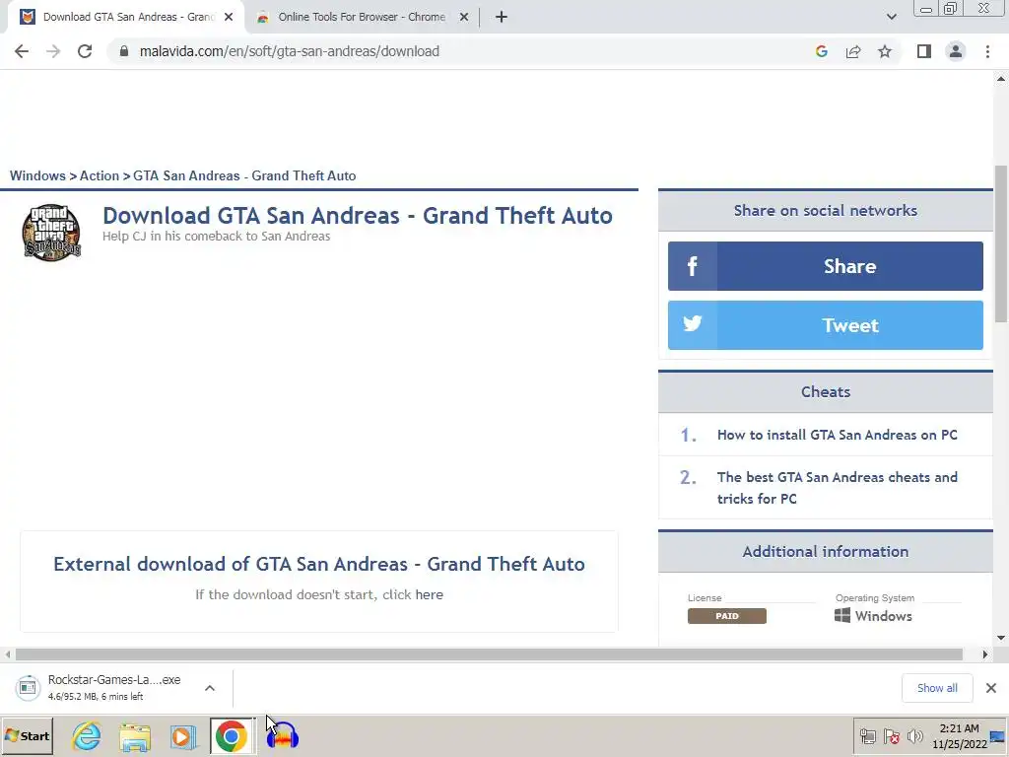Open GTA San Andreas breadcrumb link

(x=244, y=175)
